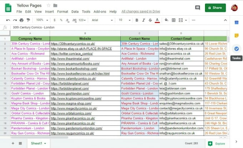Screen dimensions: 243x148
Task: Open the 30thcenturycomics.co.uk website link
Action: click(73, 44)
